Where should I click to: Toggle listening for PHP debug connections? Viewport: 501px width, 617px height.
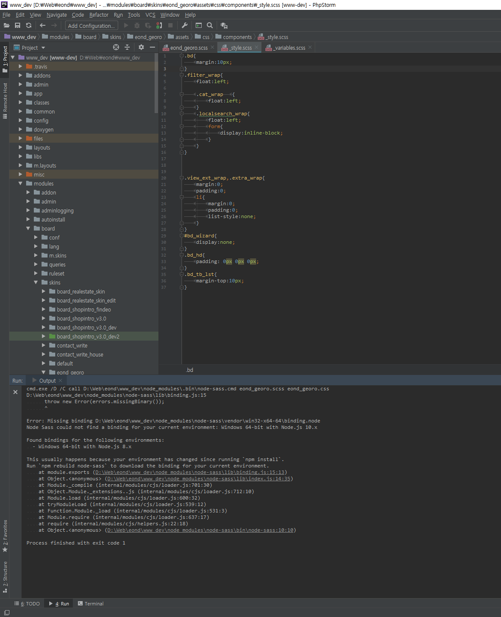159,26
